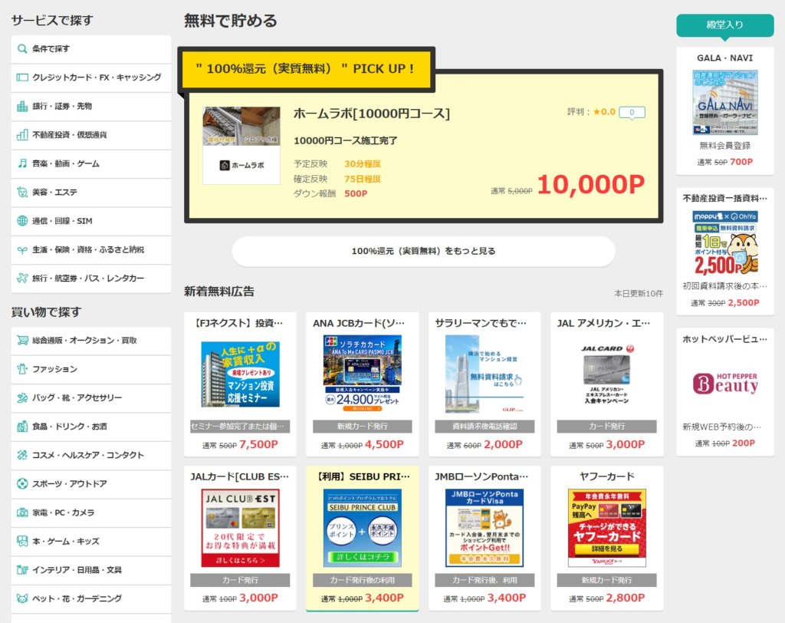Open the ANA JCBカード ad image
Viewport: 785px width, 623px height.
click(x=363, y=374)
